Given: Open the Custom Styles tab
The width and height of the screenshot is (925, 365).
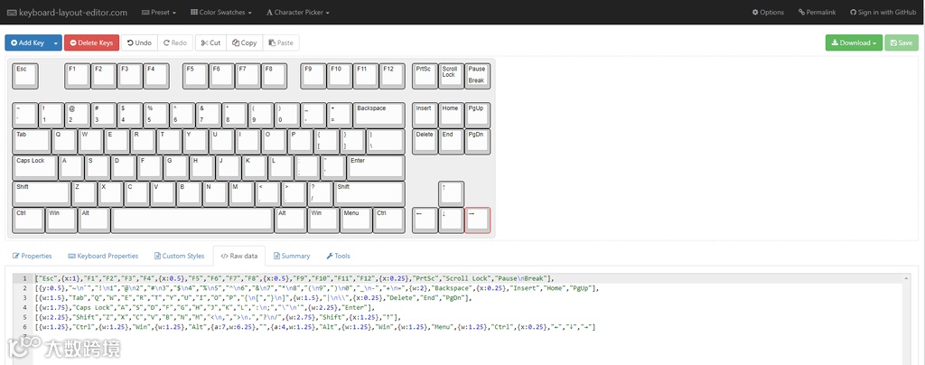Looking at the screenshot, I should click(180, 256).
